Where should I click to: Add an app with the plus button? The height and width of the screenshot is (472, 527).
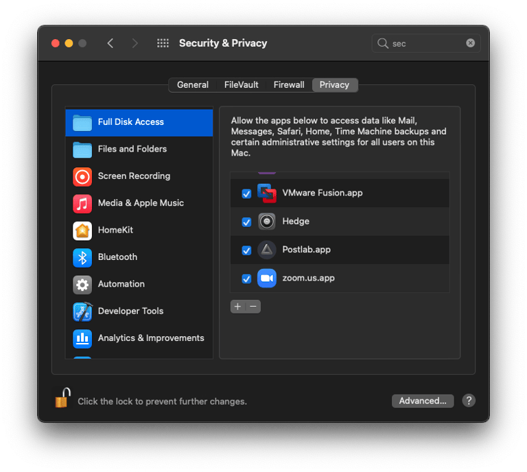(x=238, y=307)
